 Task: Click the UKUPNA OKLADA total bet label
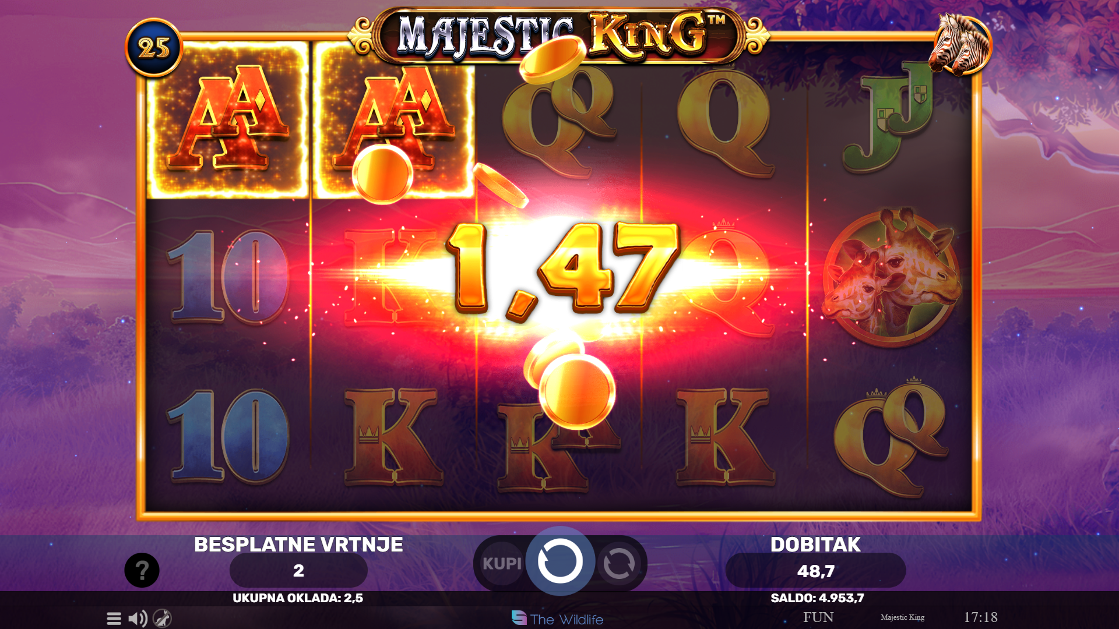pyautogui.click(x=298, y=598)
